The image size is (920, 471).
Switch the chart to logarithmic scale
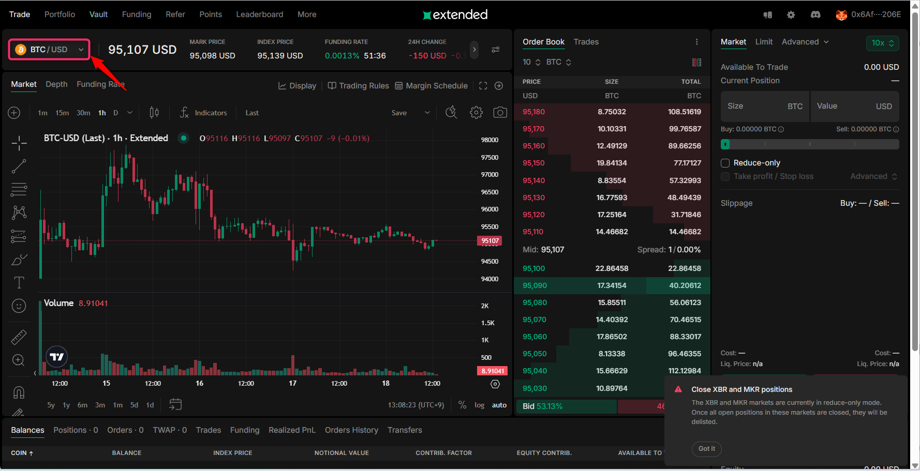[x=479, y=405]
